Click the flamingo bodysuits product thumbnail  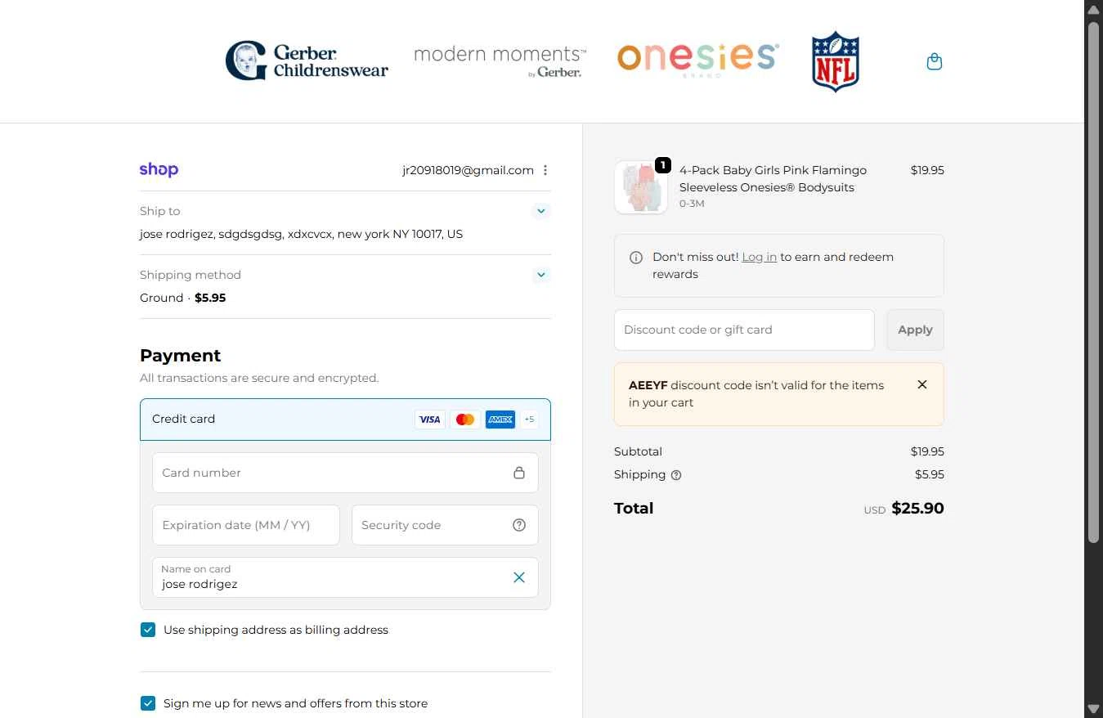point(640,187)
